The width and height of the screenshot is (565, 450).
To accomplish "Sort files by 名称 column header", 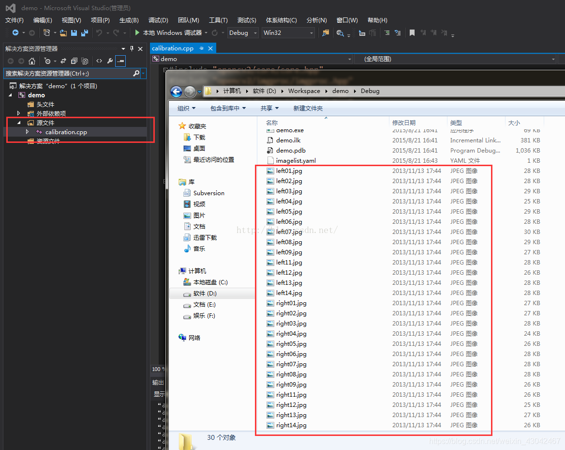I will pyautogui.click(x=272, y=123).
